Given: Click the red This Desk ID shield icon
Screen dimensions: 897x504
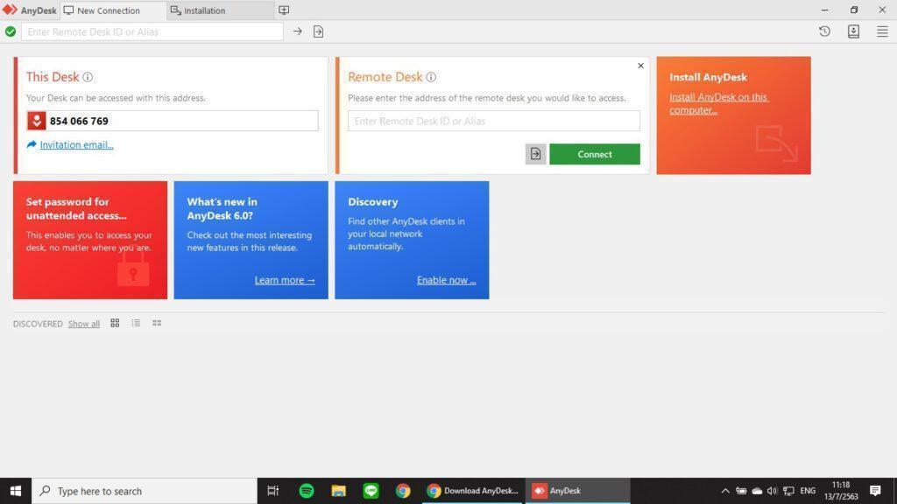Looking at the screenshot, I should 36,121.
